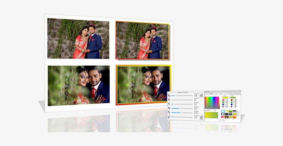Pick the yellow Color 1 swatch

pyautogui.click(x=225, y=97)
